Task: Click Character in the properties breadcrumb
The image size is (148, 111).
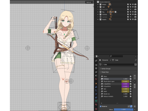Action: [105, 60]
